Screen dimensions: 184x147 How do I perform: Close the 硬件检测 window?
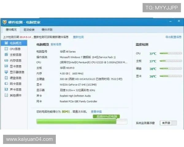(179, 21)
